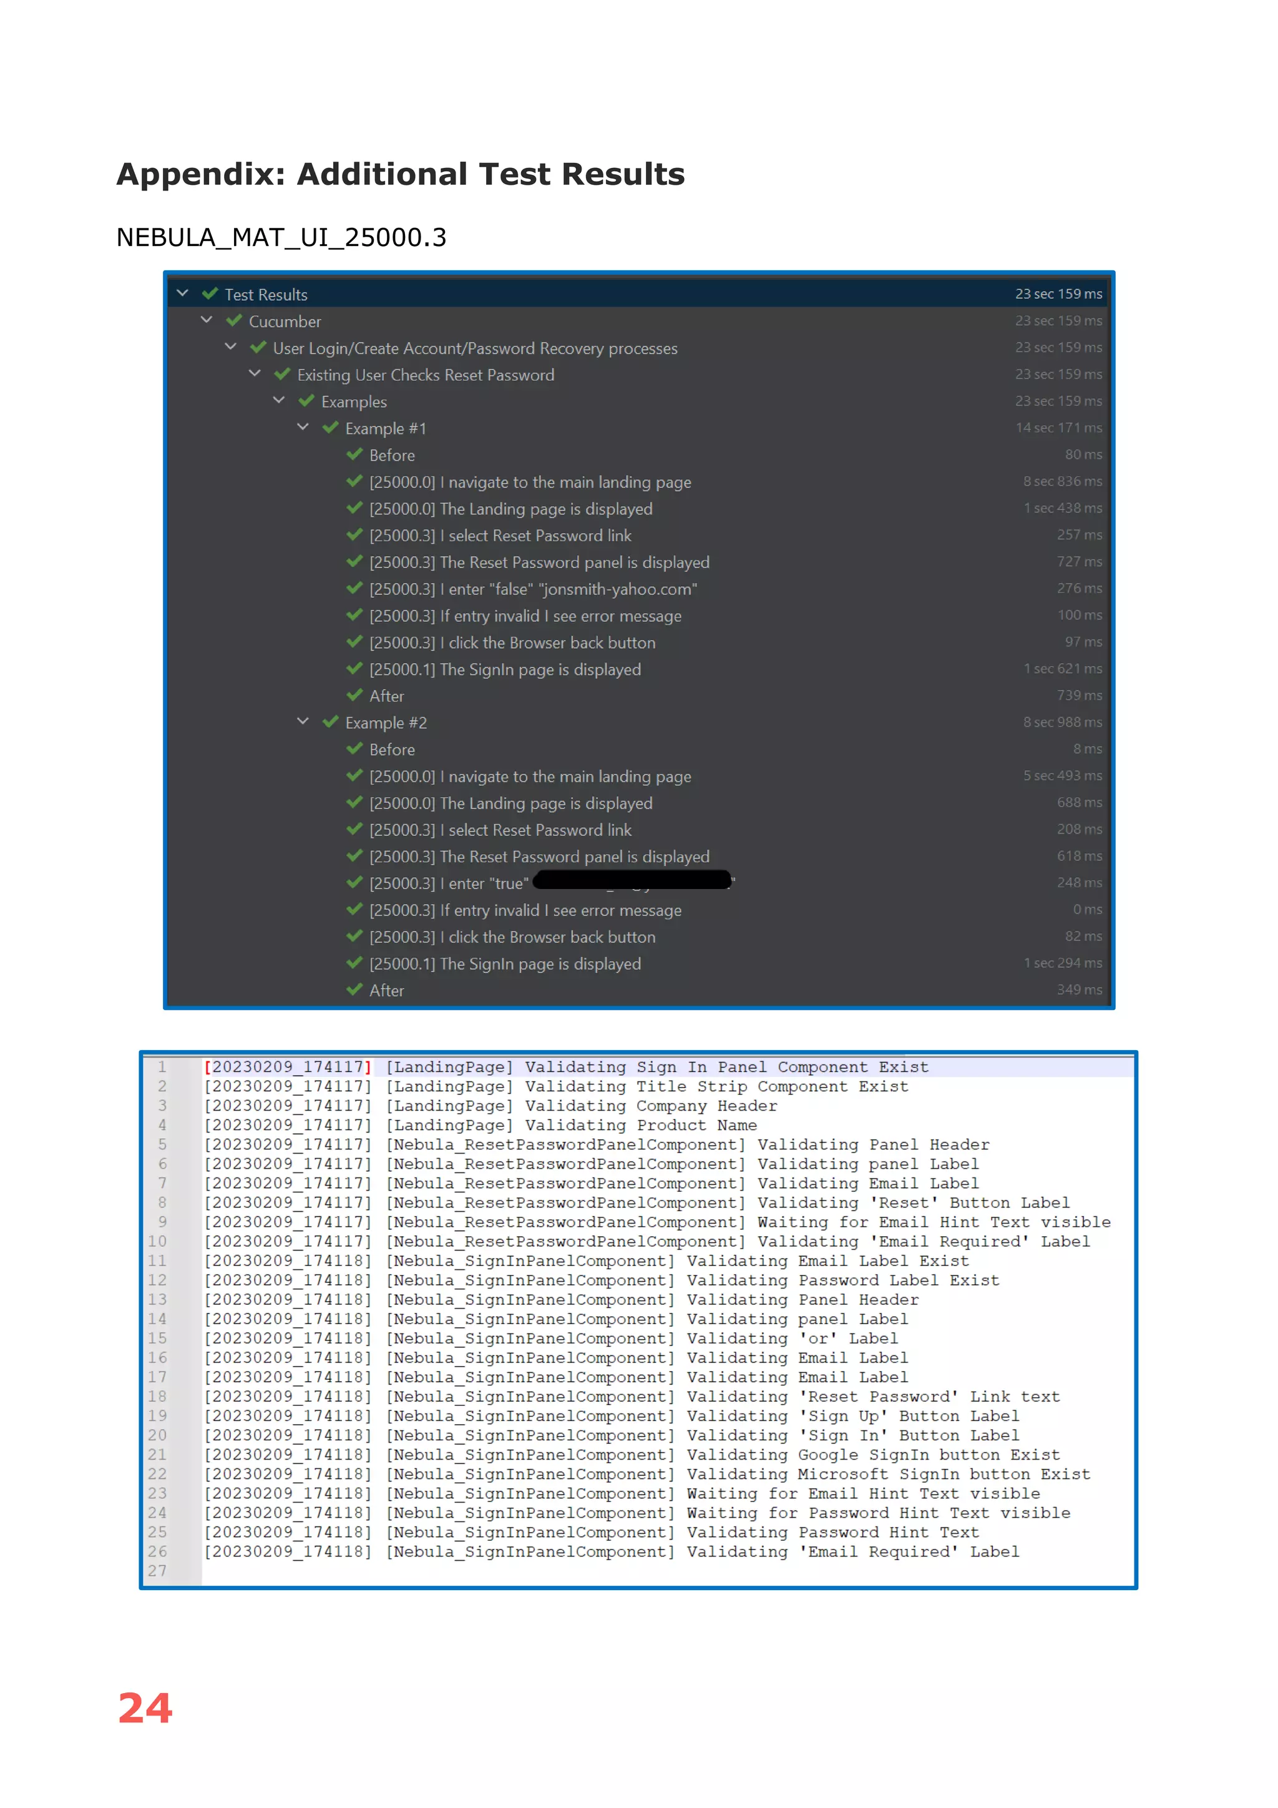The image size is (1278, 1808).
Task: Collapse User Login/Create Account feature node
Action: (x=230, y=347)
